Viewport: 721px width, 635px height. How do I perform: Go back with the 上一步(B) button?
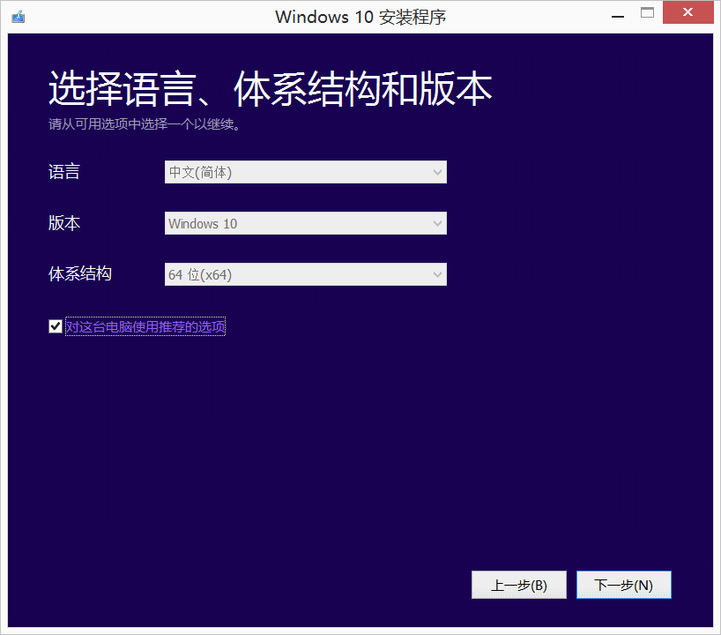(x=518, y=585)
